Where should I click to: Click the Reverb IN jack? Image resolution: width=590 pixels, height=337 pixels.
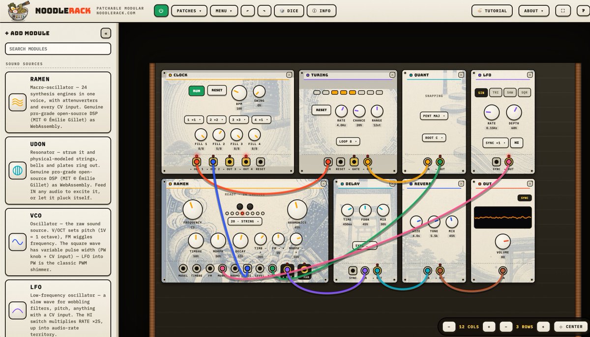pyautogui.click(x=428, y=271)
